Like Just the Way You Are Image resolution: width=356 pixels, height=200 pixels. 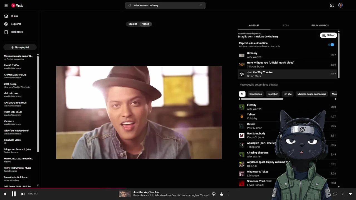(221, 194)
